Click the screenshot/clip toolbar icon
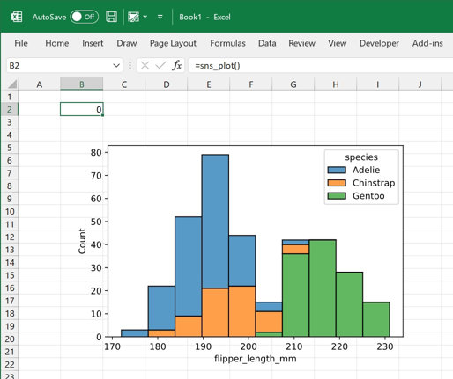 coord(134,17)
